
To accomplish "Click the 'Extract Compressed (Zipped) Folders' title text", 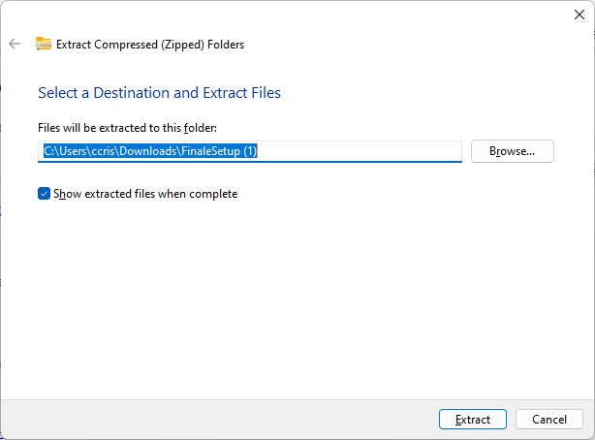I will pyautogui.click(x=150, y=44).
